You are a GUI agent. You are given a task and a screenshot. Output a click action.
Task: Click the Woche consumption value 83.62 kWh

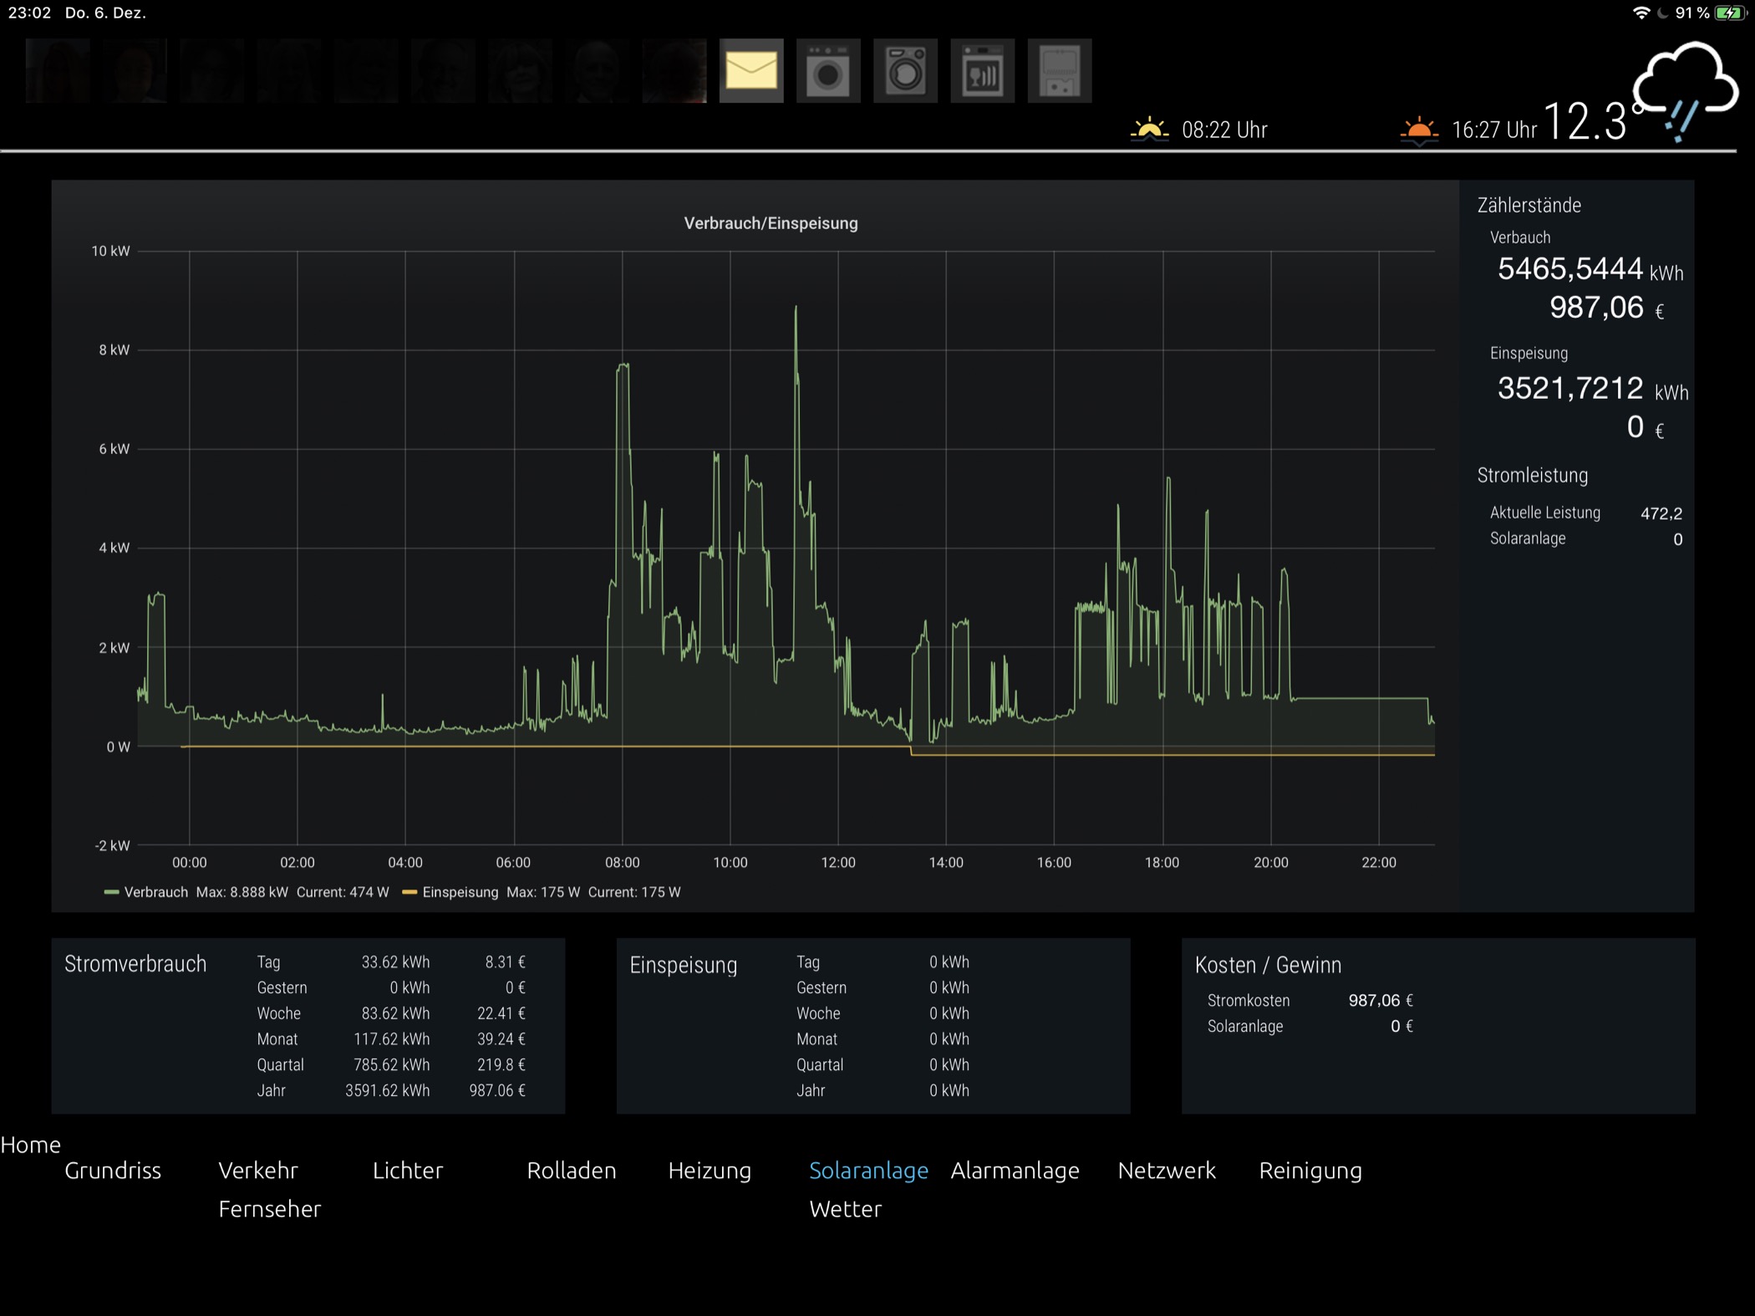pyautogui.click(x=395, y=1013)
